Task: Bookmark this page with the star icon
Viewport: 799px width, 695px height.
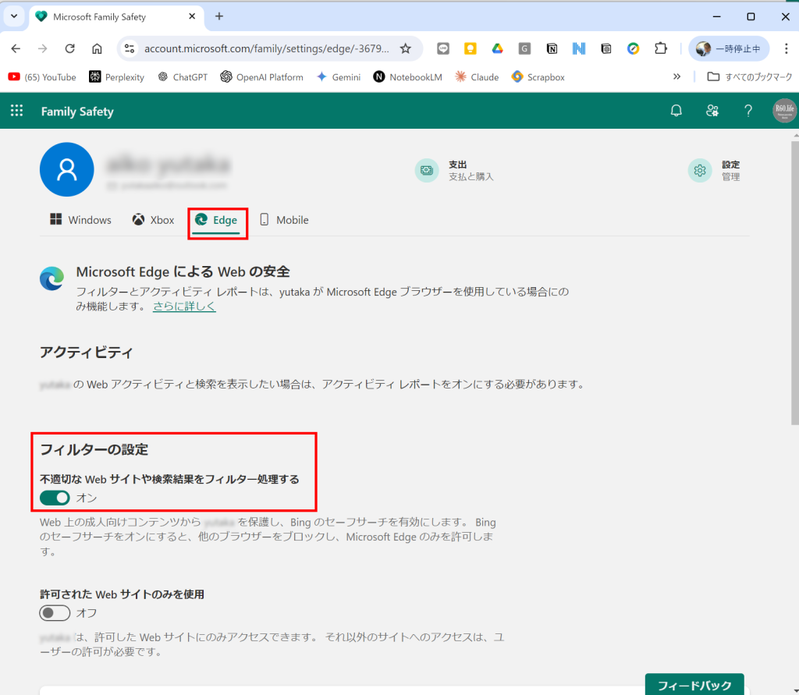Action: (405, 48)
